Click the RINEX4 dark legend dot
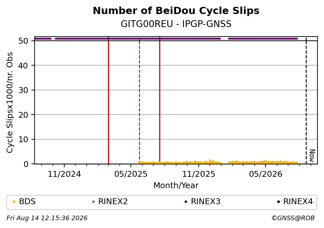This screenshot has height=228, width=324. [278, 202]
